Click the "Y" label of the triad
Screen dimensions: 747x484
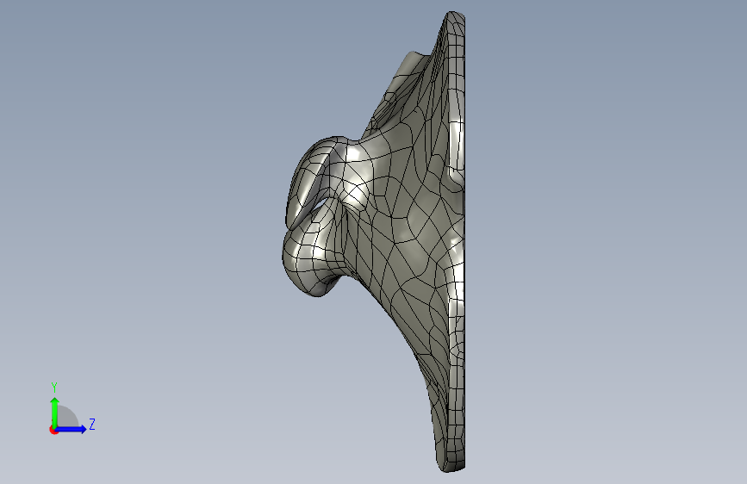54,388
